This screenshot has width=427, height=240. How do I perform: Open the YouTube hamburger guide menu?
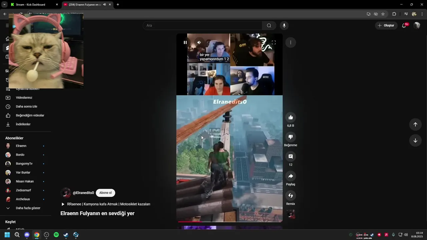pos(7,25)
